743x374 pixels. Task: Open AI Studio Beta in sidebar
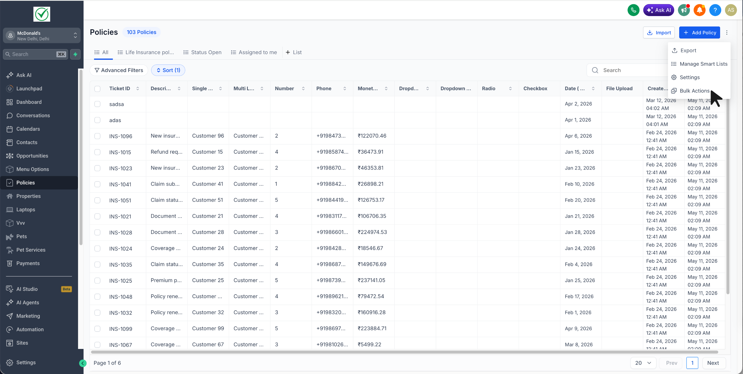click(39, 289)
